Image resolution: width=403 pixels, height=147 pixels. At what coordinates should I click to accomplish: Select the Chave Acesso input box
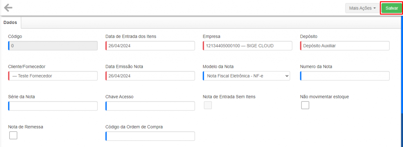[x=150, y=106]
